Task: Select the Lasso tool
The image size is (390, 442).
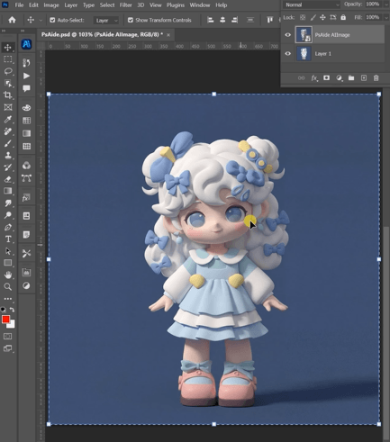Action: (x=8, y=71)
